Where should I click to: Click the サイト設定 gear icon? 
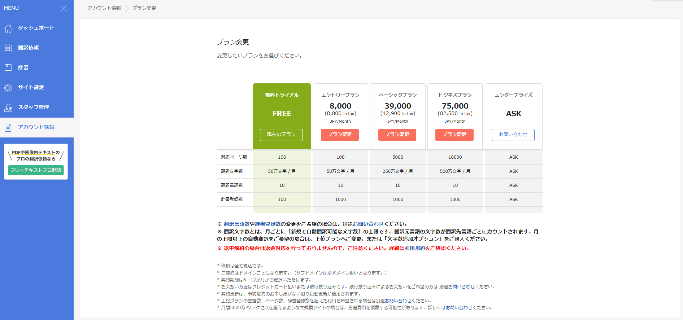(x=8, y=88)
